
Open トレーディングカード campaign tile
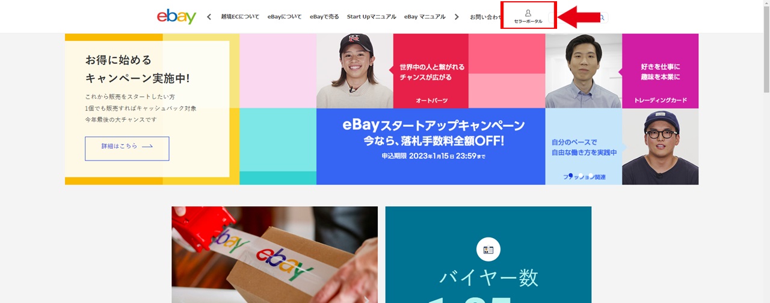(660, 71)
